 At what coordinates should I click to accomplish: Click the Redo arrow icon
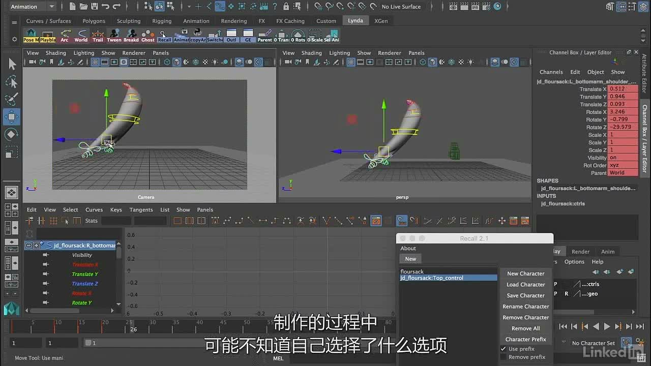point(116,7)
